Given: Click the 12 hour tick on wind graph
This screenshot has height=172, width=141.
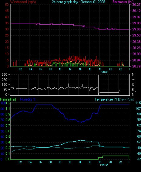Looking at the screenshot, I should tap(70, 69).
